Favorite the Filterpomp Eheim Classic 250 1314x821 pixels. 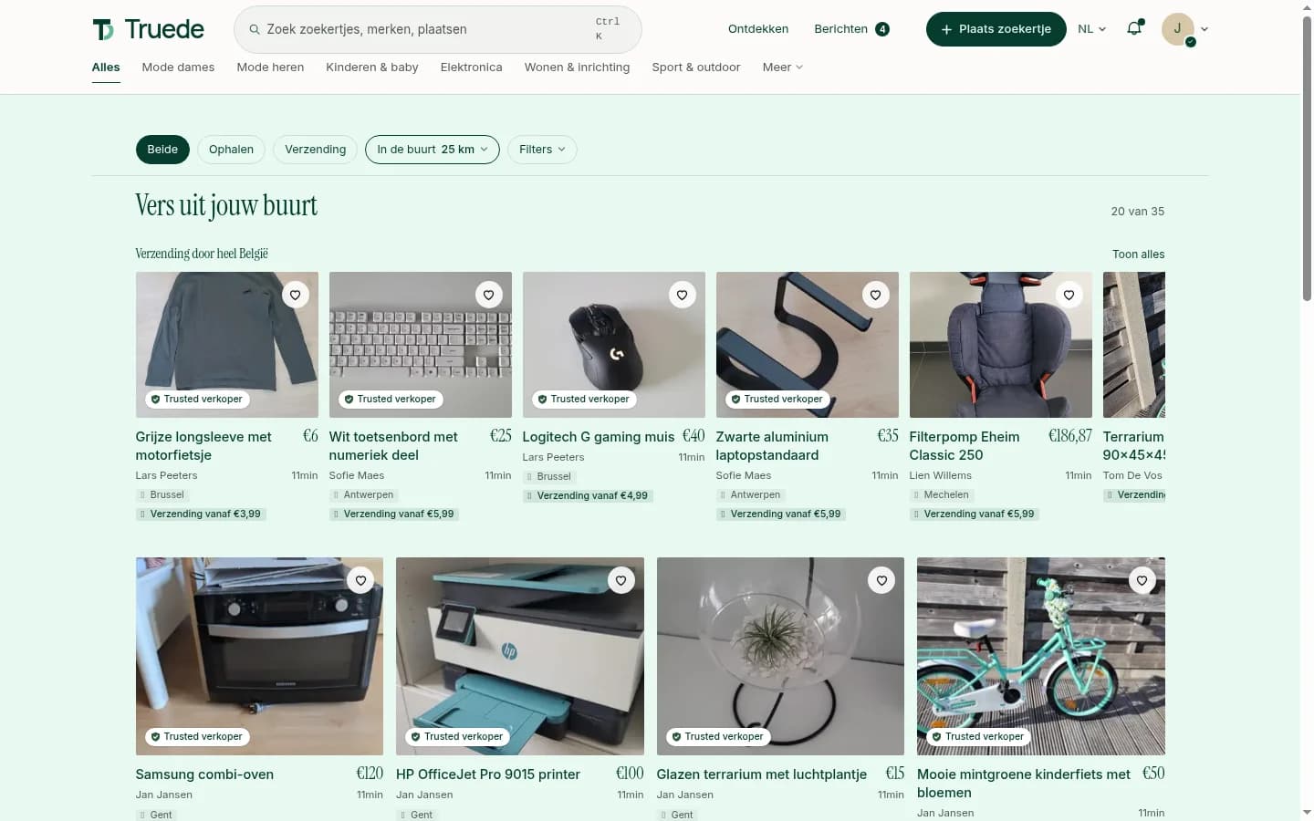point(1069,295)
